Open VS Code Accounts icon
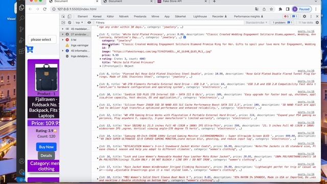Viewport: 327px width, 184px height. [21, 161]
